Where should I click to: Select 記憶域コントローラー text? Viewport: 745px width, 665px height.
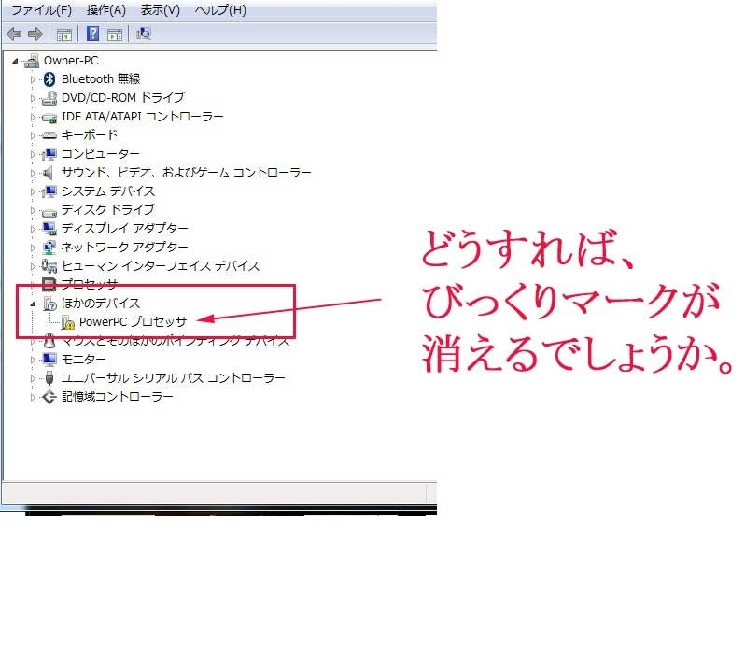coord(118,397)
